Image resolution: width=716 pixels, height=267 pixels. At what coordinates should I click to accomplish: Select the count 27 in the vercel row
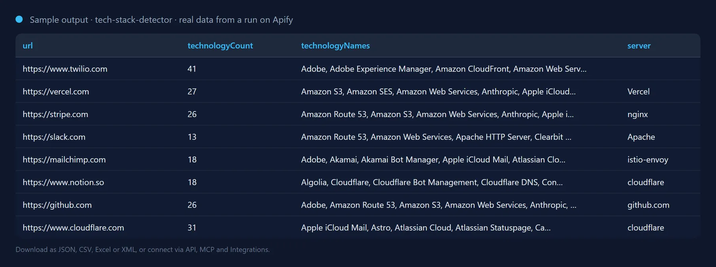192,92
